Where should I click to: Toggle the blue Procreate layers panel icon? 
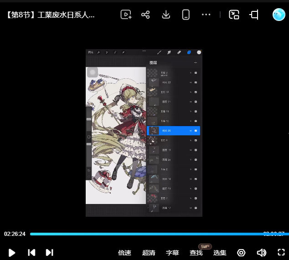pos(189,52)
